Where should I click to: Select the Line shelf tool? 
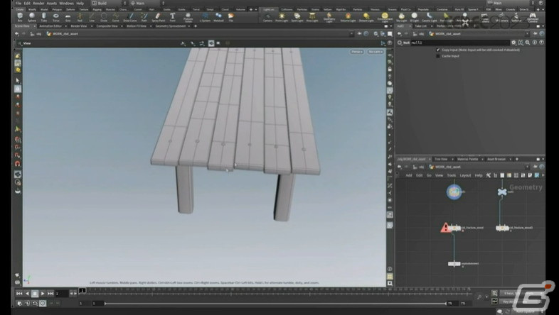tap(92, 17)
